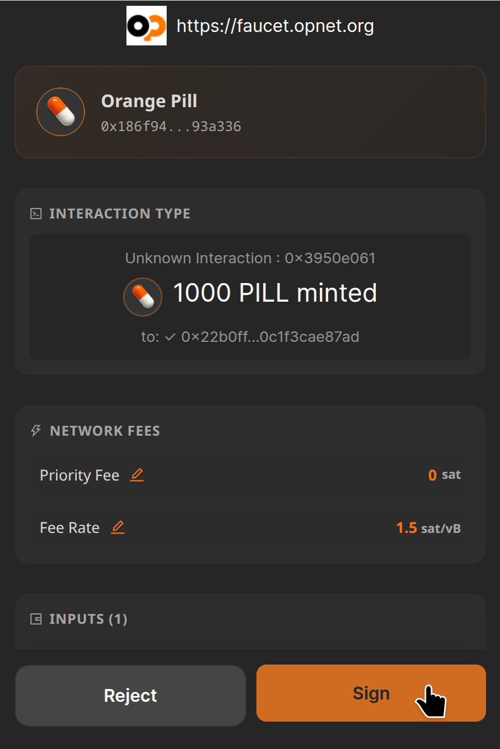Click the pill icon next to 1000 PILL minted

coord(142,296)
